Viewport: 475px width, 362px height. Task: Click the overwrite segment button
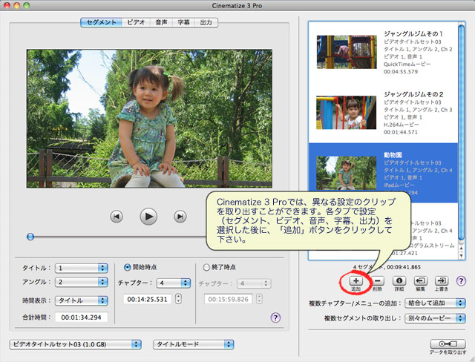(x=442, y=280)
